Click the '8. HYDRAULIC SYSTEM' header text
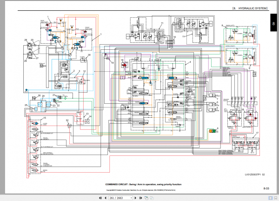The height and width of the screenshot is (201, 279). point(250,8)
